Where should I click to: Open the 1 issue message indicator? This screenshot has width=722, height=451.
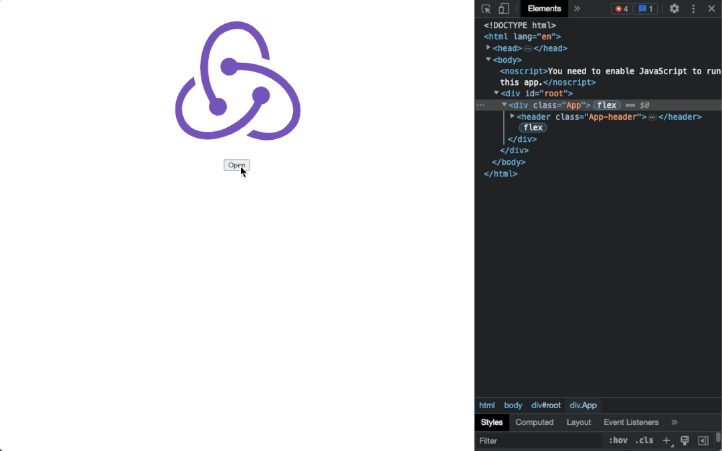pos(646,9)
